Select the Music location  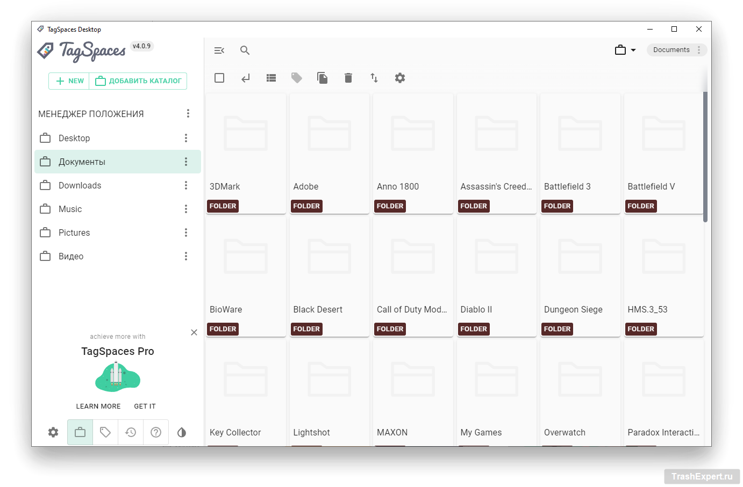click(x=70, y=209)
